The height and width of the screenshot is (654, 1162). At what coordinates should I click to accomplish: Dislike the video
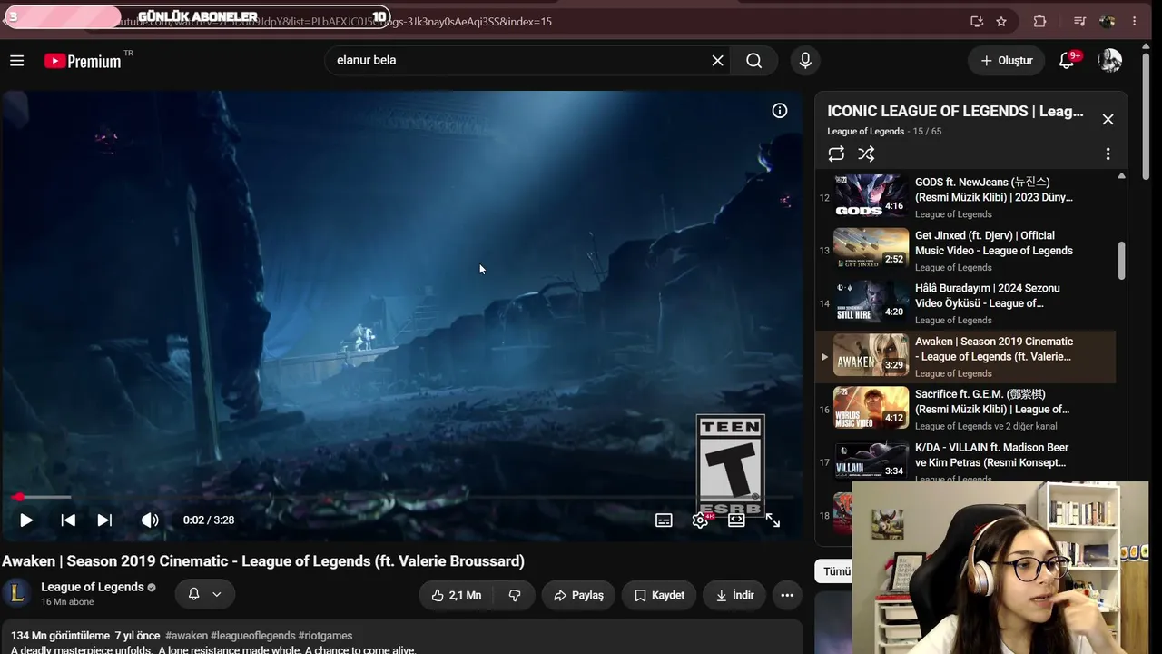(x=515, y=595)
